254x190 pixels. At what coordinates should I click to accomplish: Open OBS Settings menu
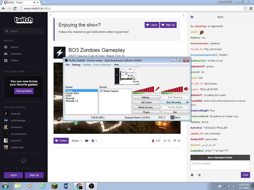coord(76,65)
